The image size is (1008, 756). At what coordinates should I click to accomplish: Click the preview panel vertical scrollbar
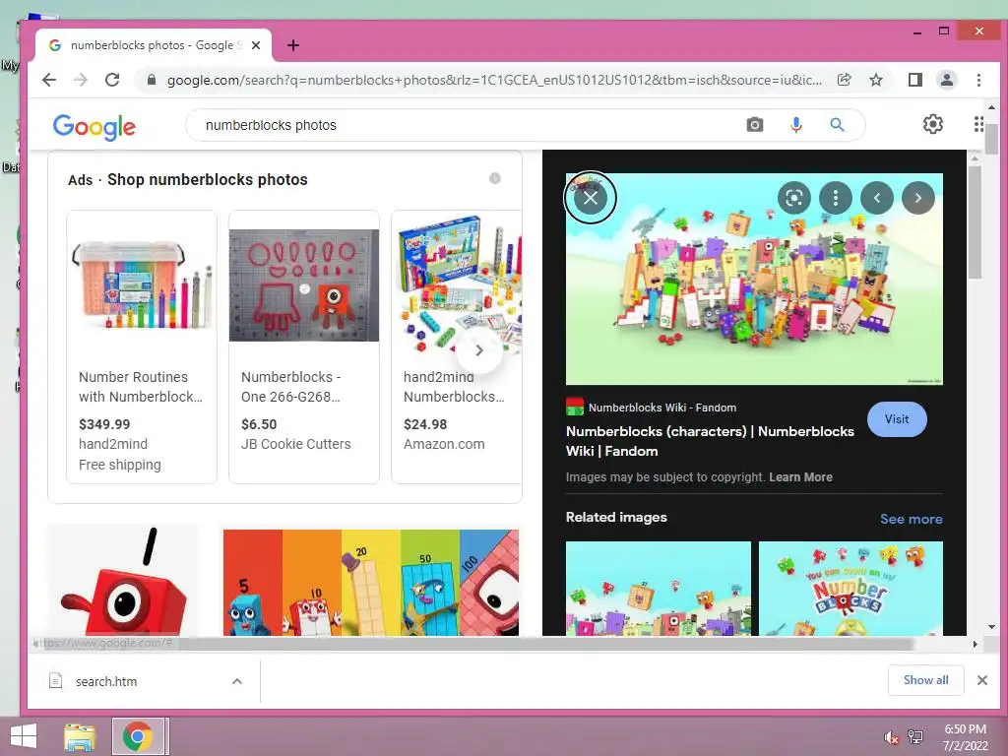[x=975, y=221]
